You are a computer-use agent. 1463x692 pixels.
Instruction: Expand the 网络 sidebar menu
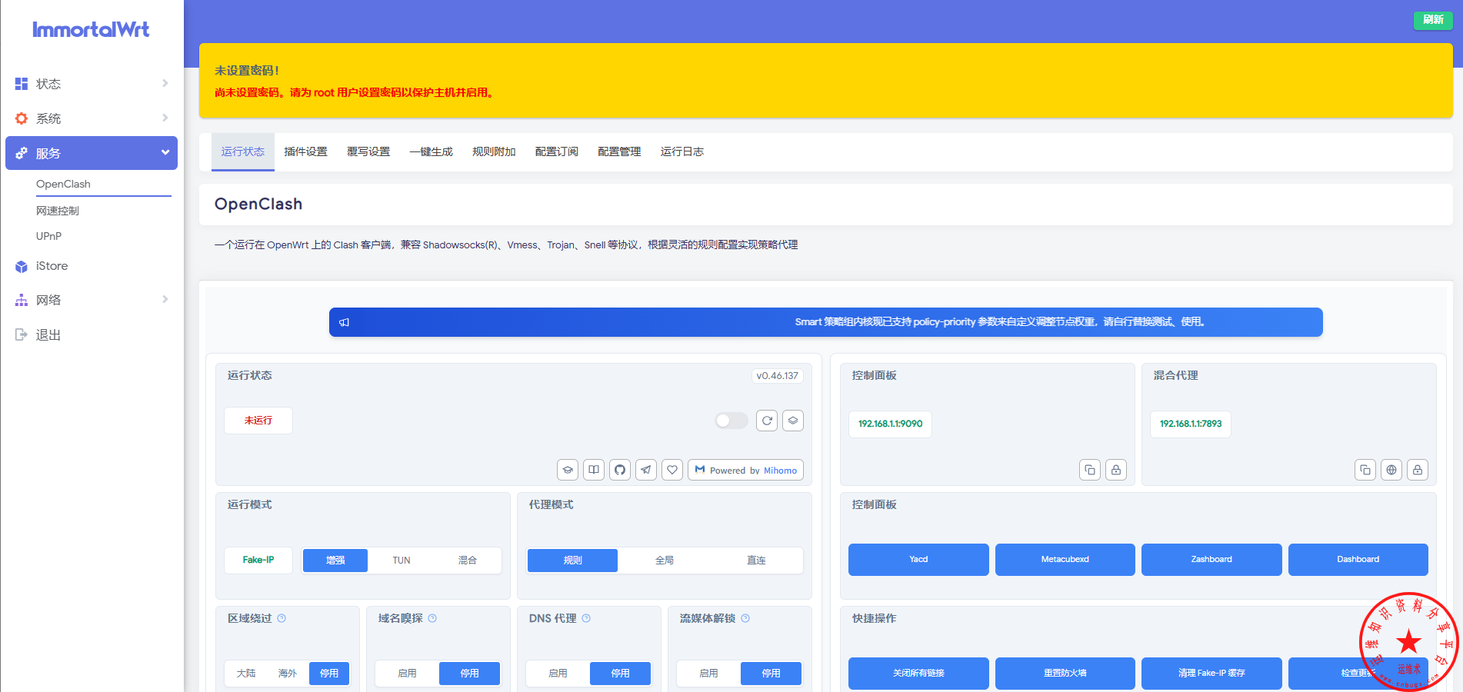pos(92,300)
